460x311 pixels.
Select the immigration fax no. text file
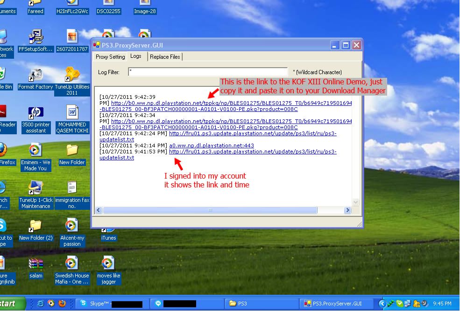point(72,190)
